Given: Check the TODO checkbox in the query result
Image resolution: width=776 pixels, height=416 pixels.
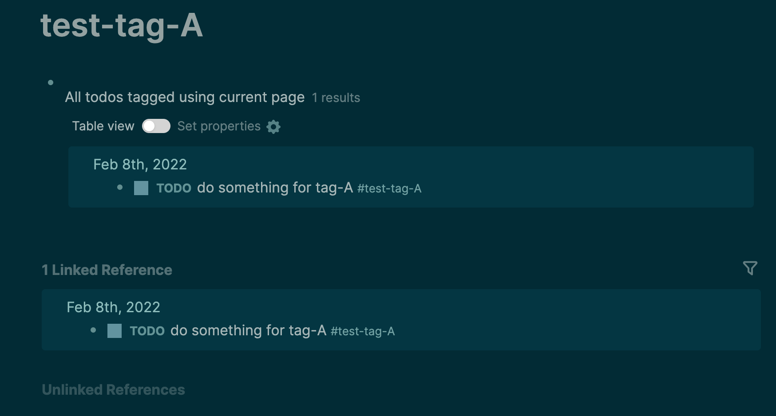Looking at the screenshot, I should pyautogui.click(x=141, y=188).
